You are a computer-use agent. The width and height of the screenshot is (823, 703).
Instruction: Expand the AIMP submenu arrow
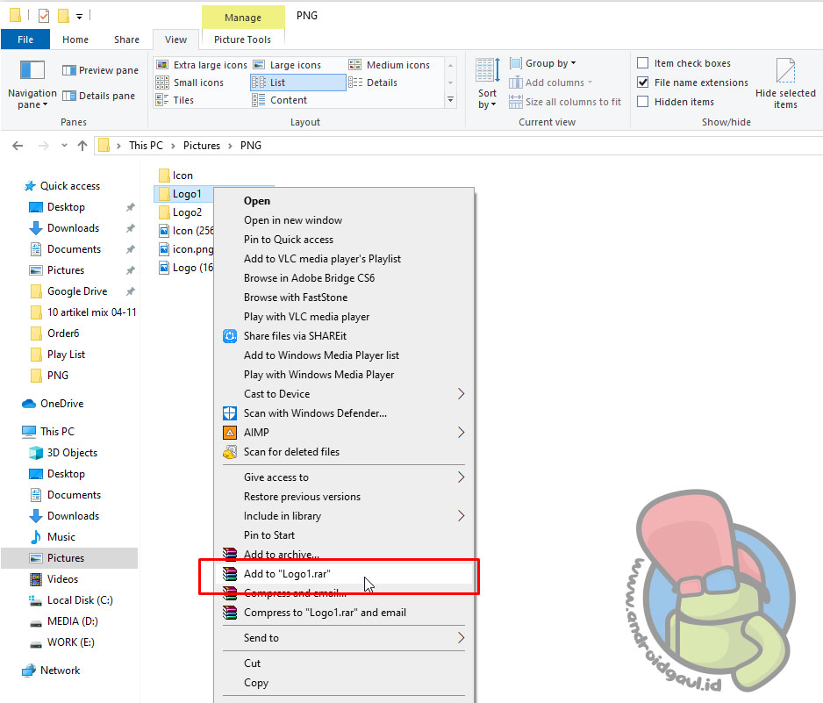[461, 433]
